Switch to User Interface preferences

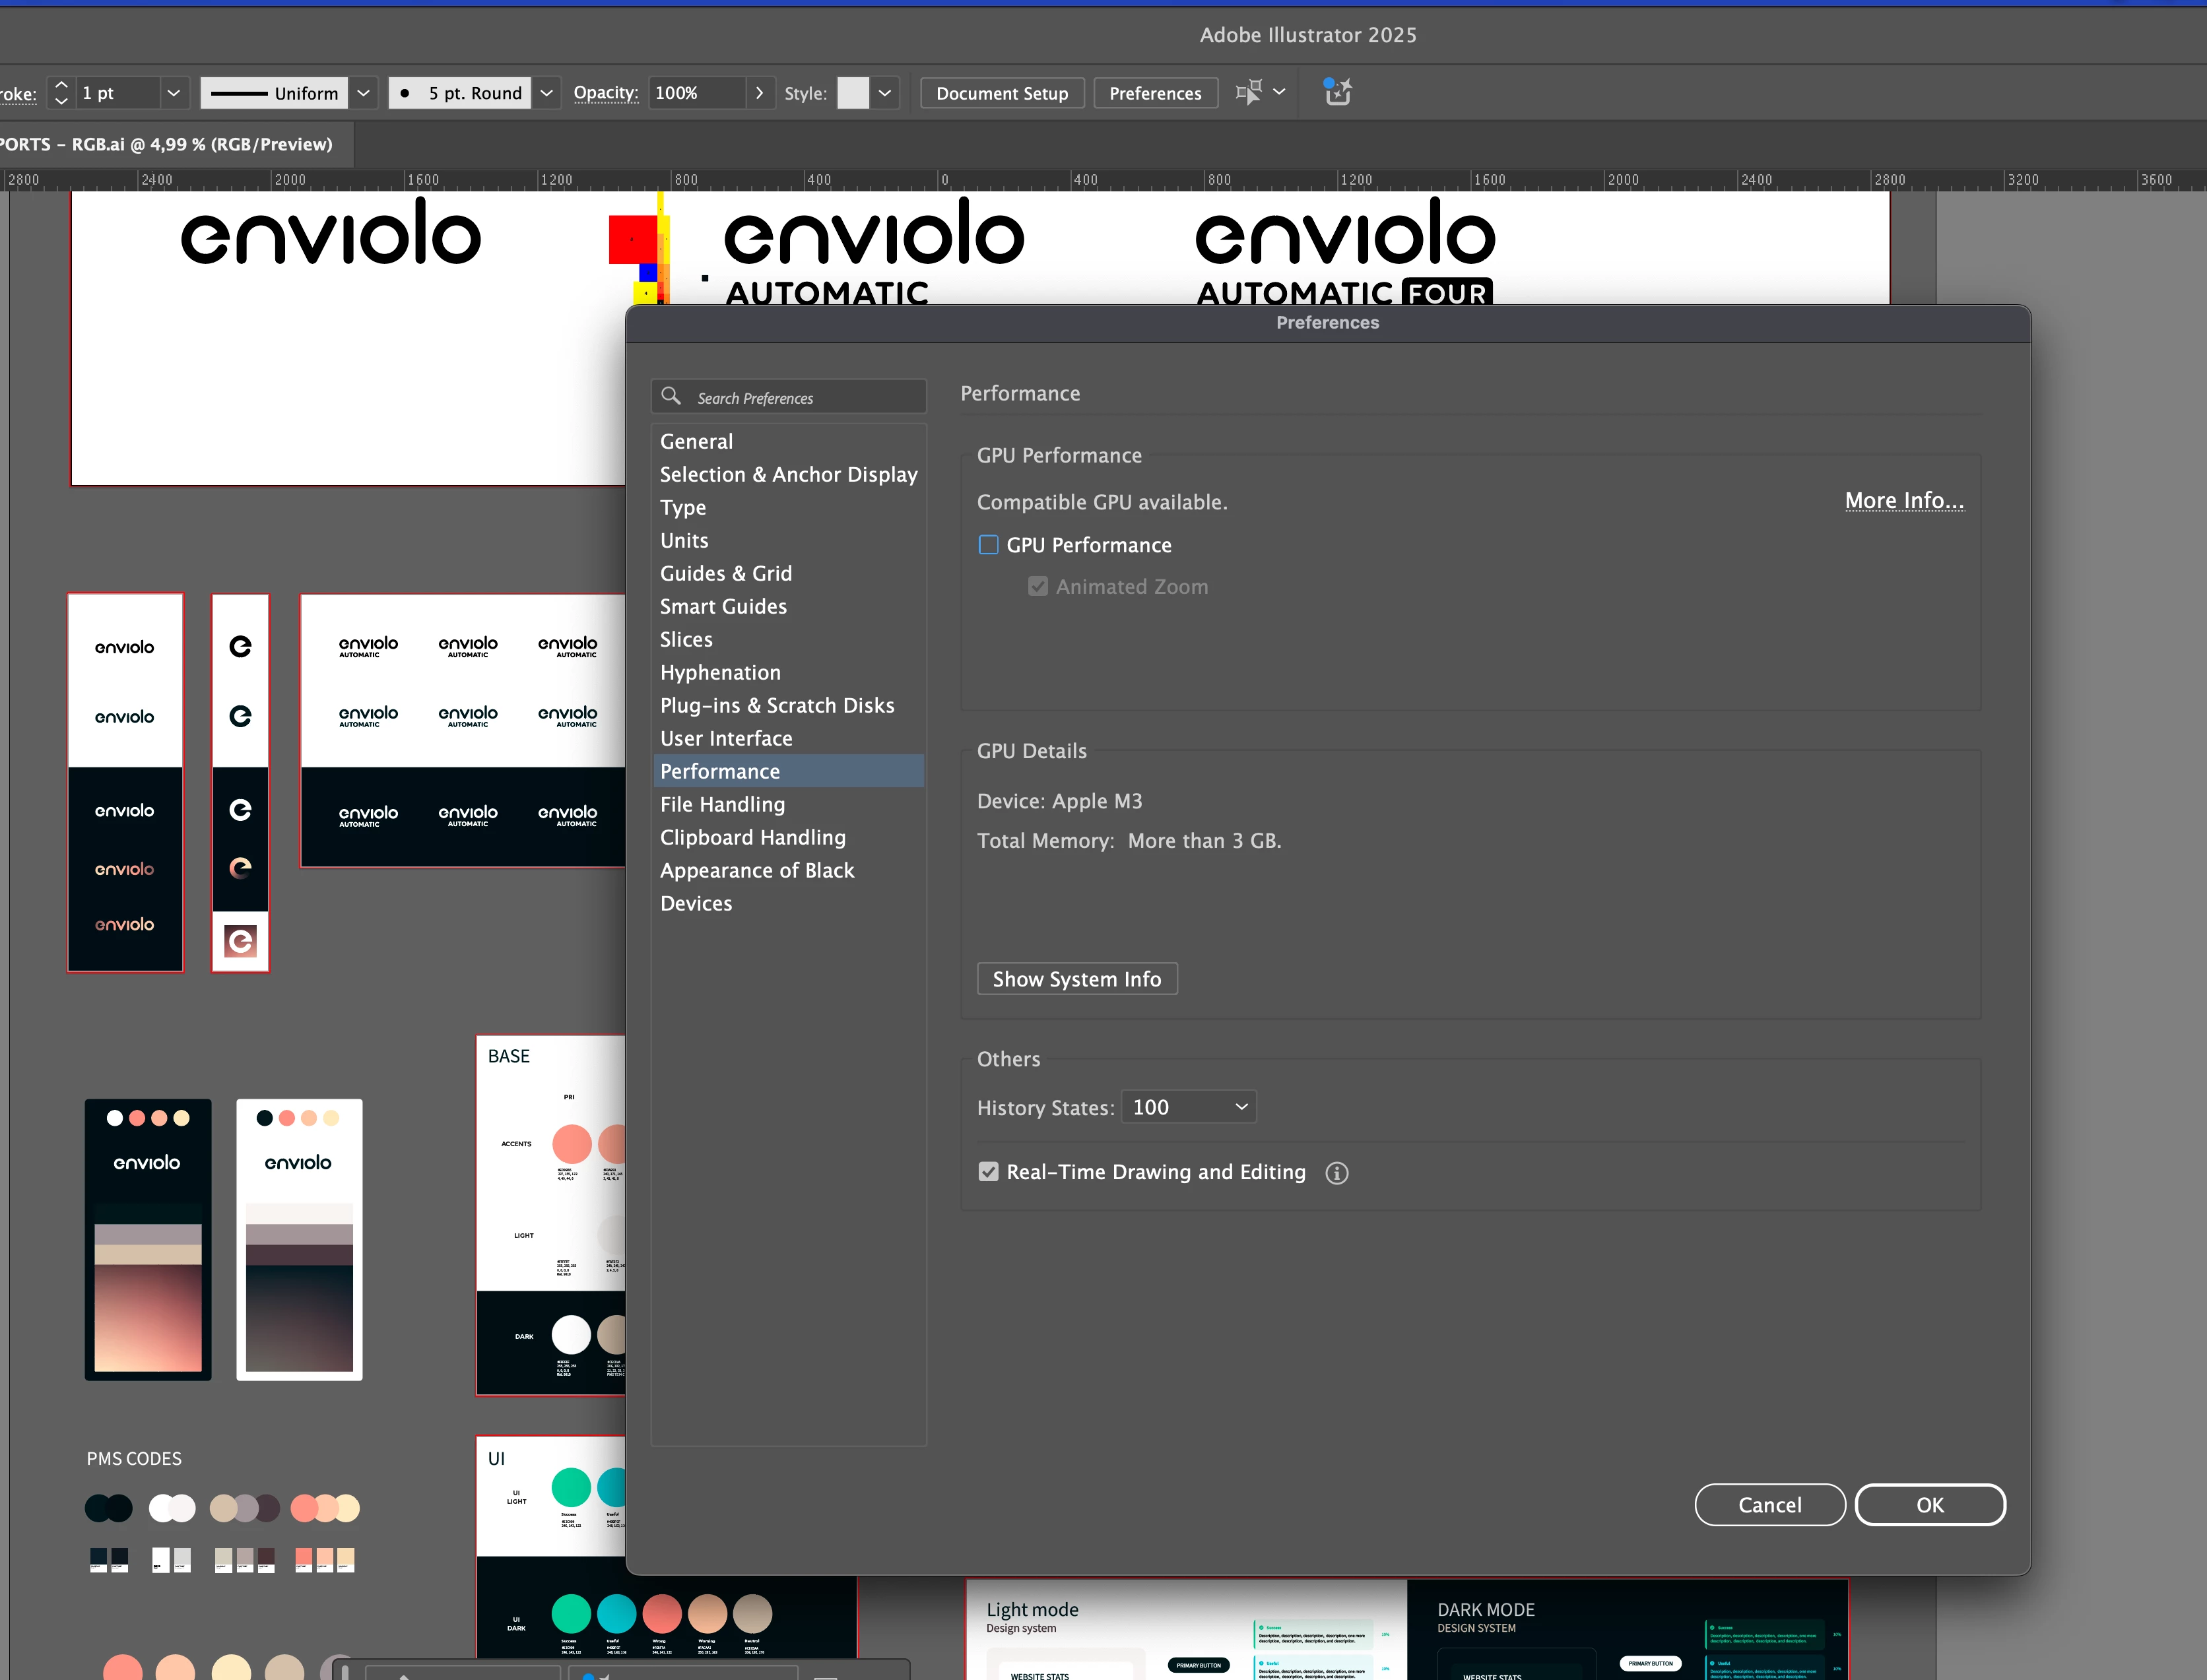coord(726,738)
